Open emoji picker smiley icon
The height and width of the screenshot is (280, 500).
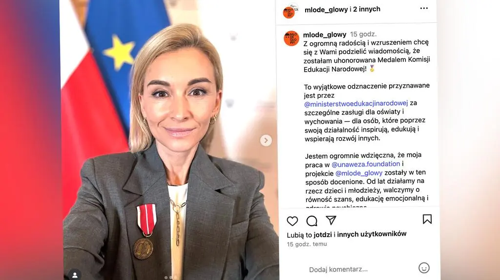click(x=424, y=268)
